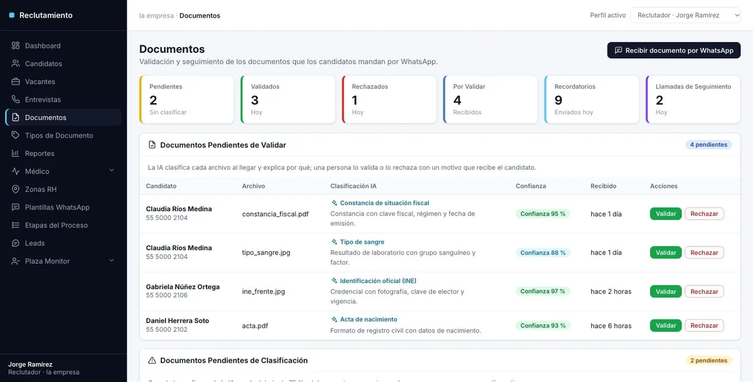Click the Documentos file icon in sidebar

[x=16, y=117]
